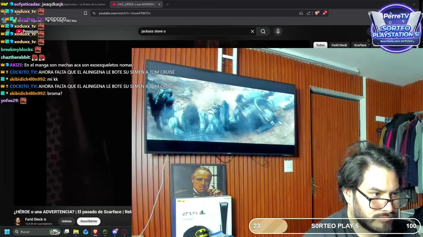The width and height of the screenshot is (423, 237).
Task: Open Brave Rewards triangle icon
Action: (325, 13)
